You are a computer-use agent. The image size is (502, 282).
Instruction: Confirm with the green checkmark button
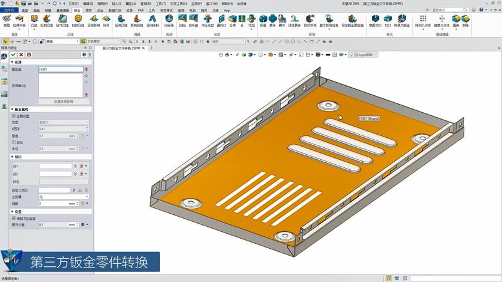point(13,55)
